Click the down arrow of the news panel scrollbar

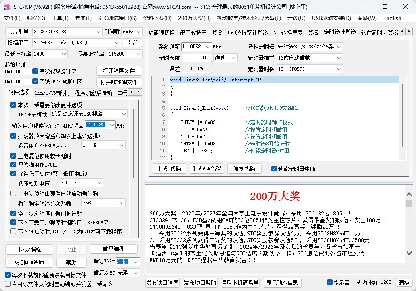(x=409, y=253)
